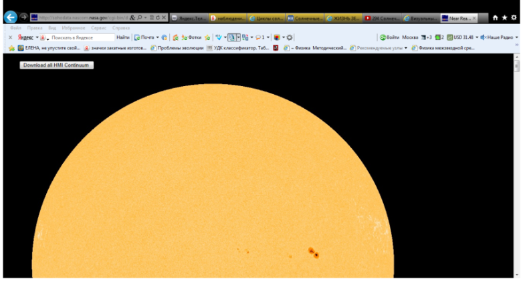Click the weather indicator showing +3

426,37
